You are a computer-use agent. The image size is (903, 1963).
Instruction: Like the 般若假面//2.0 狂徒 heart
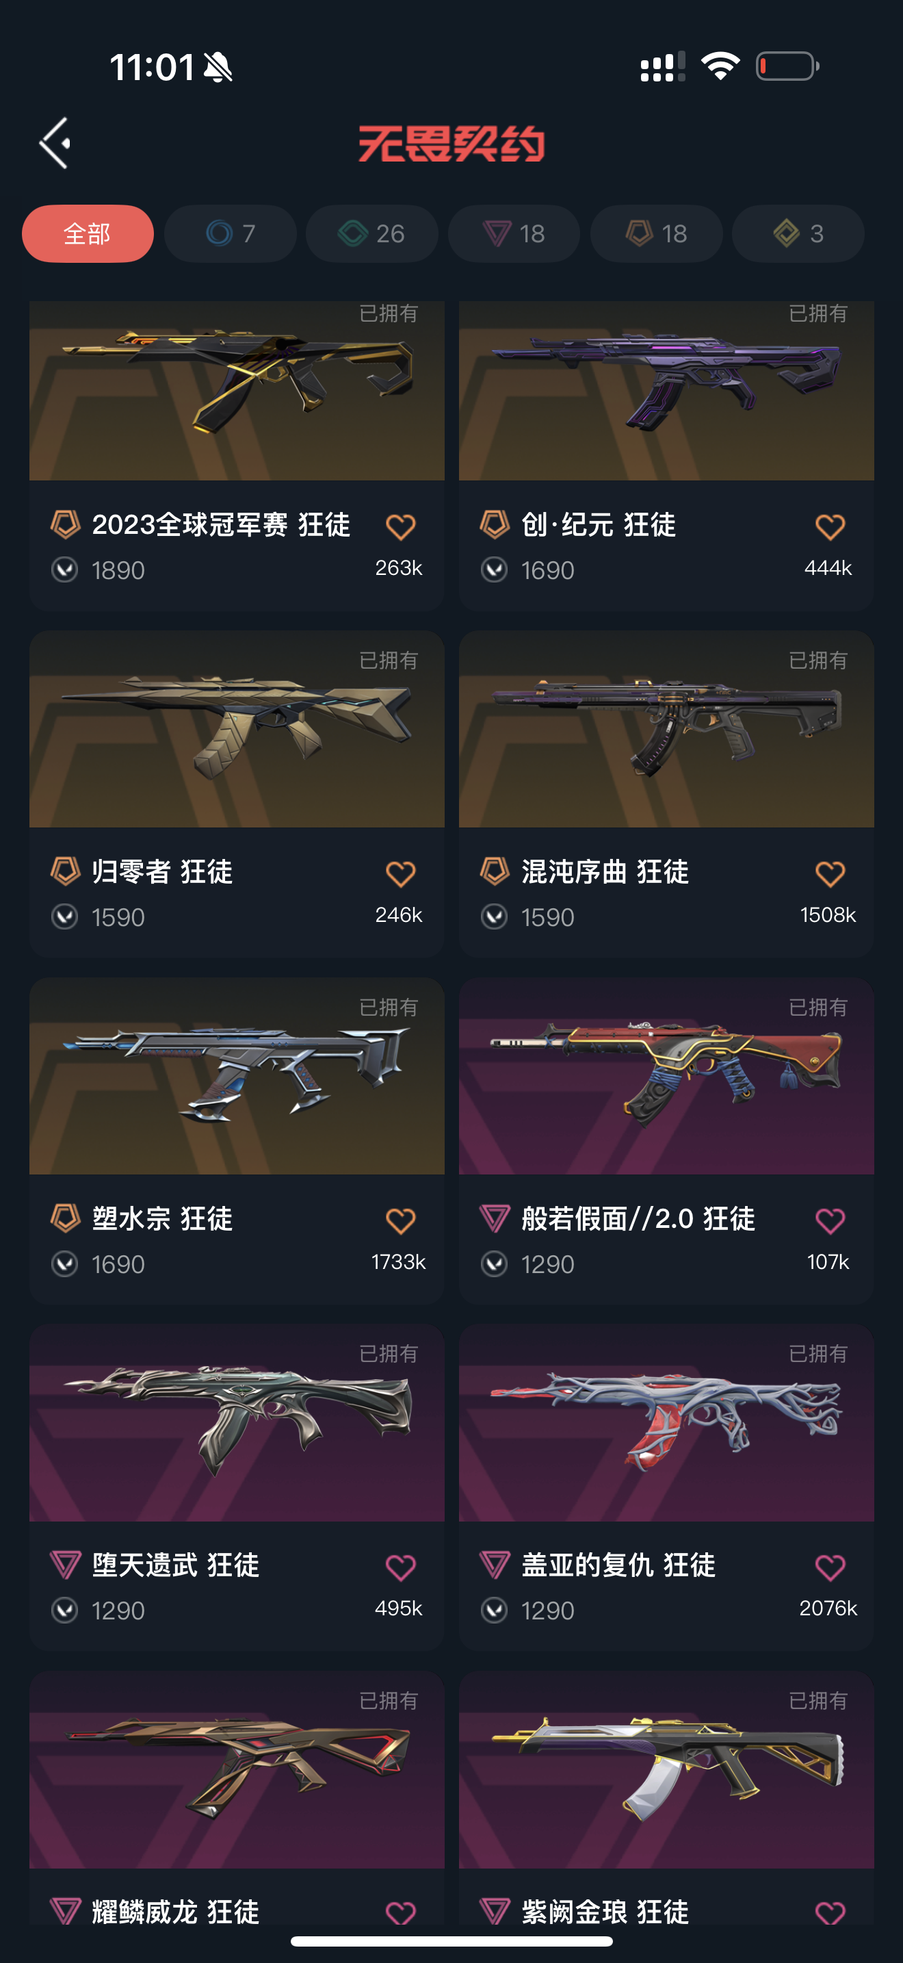click(x=830, y=1221)
